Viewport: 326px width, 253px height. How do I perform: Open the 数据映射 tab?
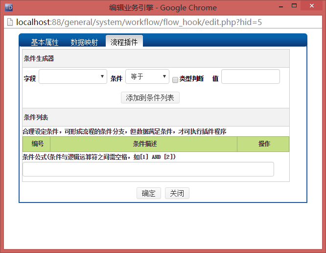84,42
